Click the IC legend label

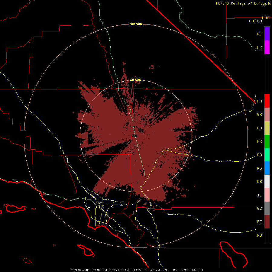260,195
